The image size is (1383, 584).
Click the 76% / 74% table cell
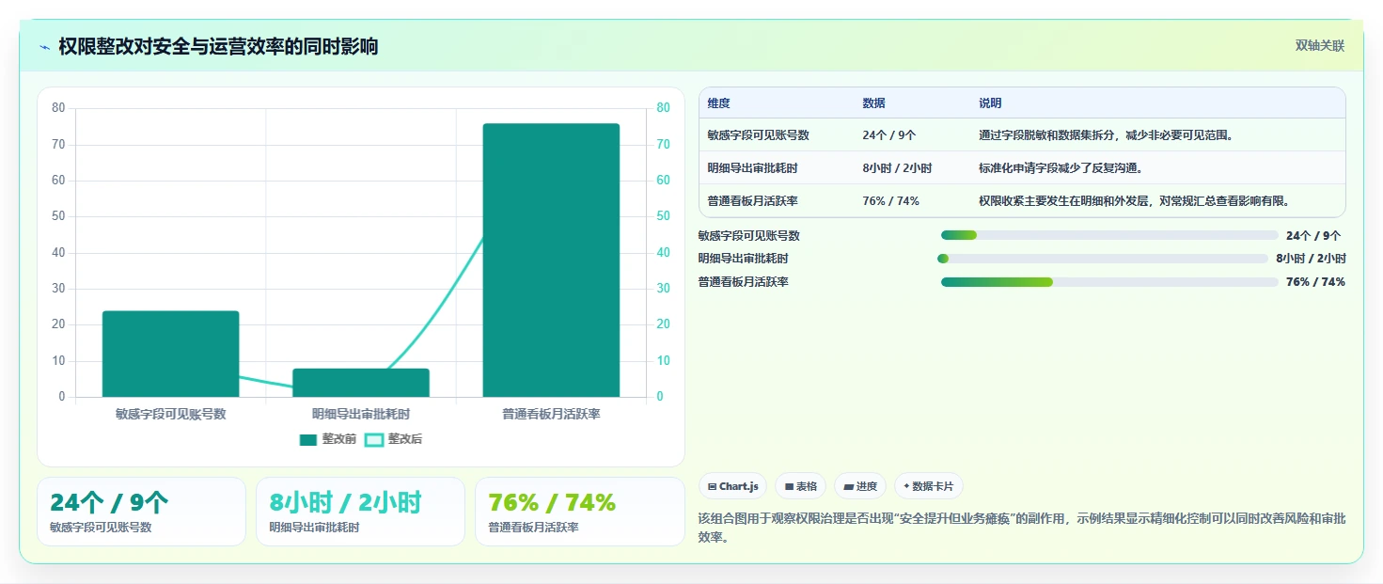coord(890,201)
